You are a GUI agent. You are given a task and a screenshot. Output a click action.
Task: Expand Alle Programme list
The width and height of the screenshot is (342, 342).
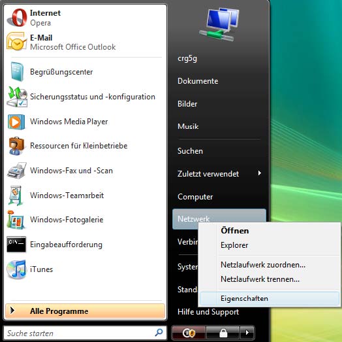click(x=85, y=311)
